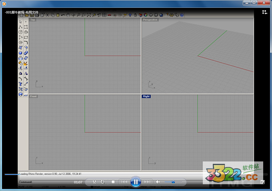The image size is (272, 191).
Task: Click the Top viewport label
Action: 33,20
